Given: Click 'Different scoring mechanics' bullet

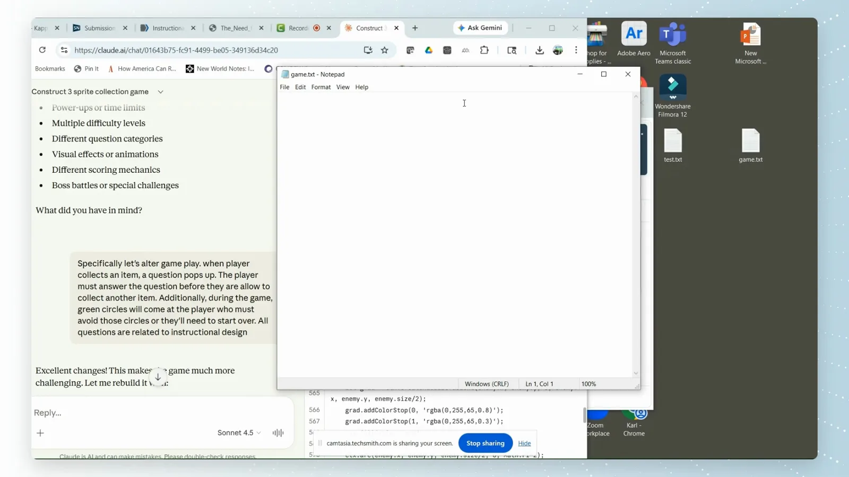Looking at the screenshot, I should [106, 170].
